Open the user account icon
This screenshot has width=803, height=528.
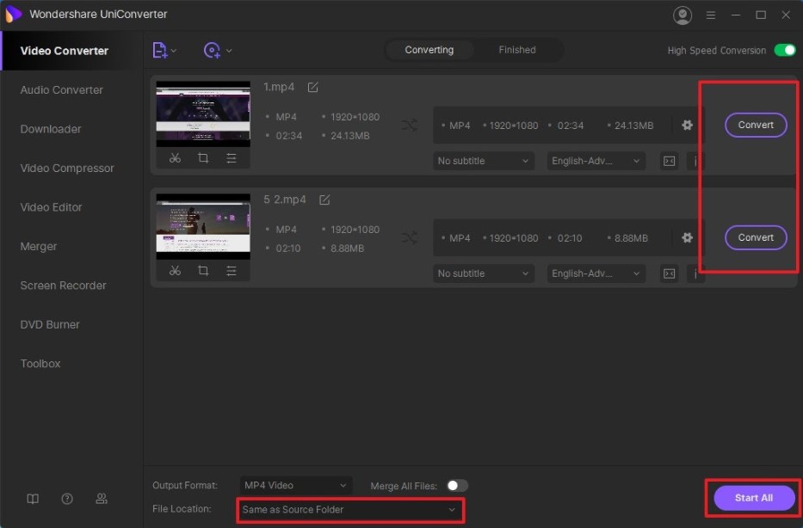coord(683,15)
